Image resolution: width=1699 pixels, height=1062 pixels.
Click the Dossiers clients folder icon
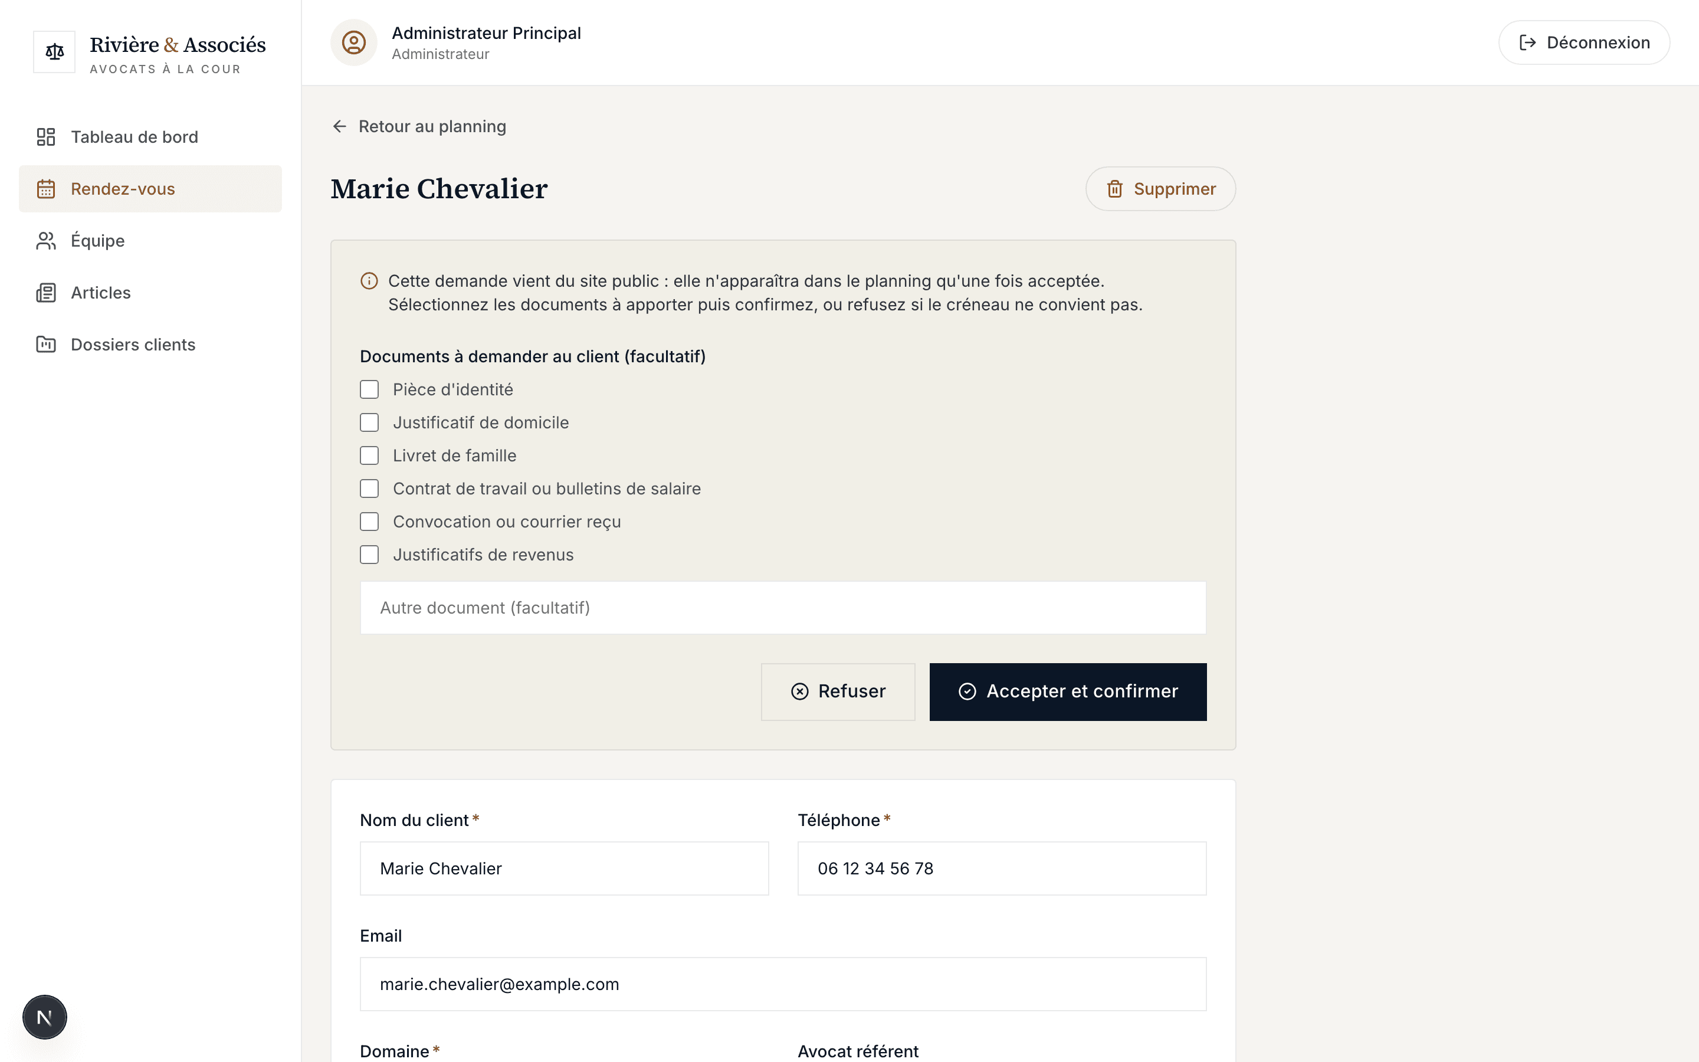47,345
